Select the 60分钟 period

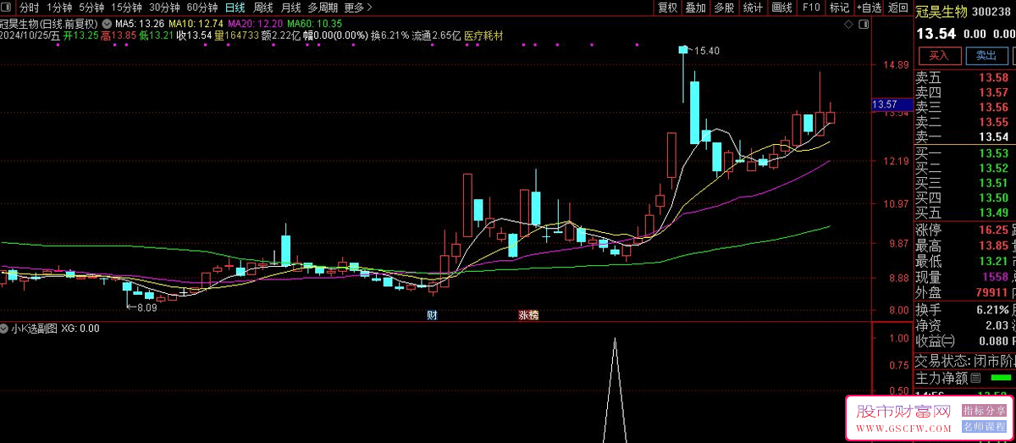[x=202, y=8]
